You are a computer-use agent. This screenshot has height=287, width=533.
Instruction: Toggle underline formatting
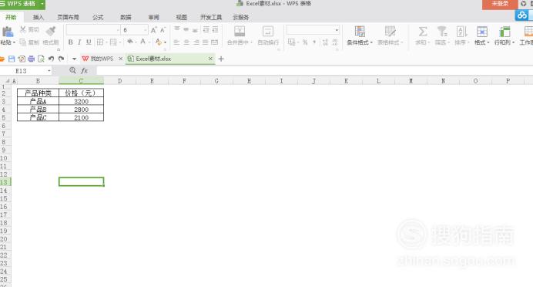point(89,42)
